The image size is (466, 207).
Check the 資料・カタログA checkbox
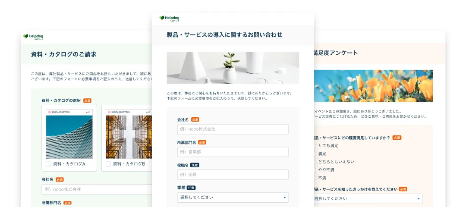pos(48,164)
